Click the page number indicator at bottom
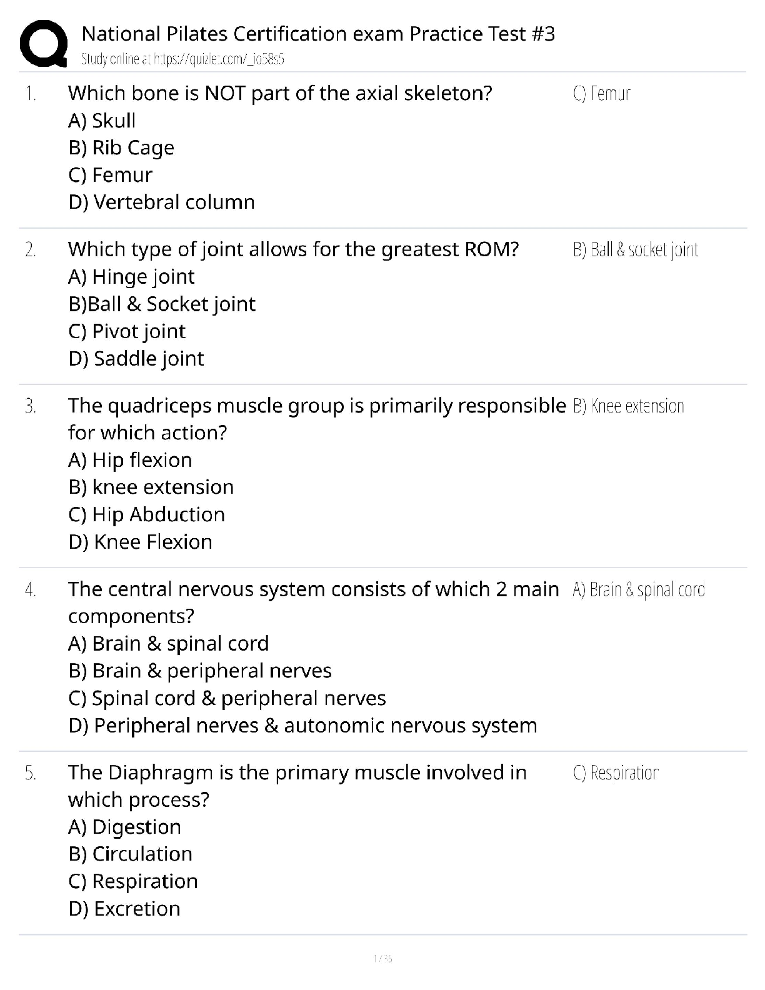This screenshot has width=765, height=990. (x=382, y=959)
